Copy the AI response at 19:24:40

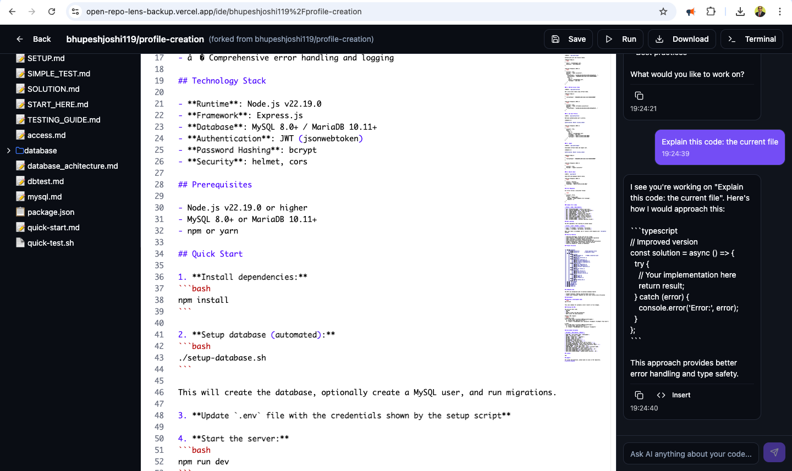click(x=639, y=395)
